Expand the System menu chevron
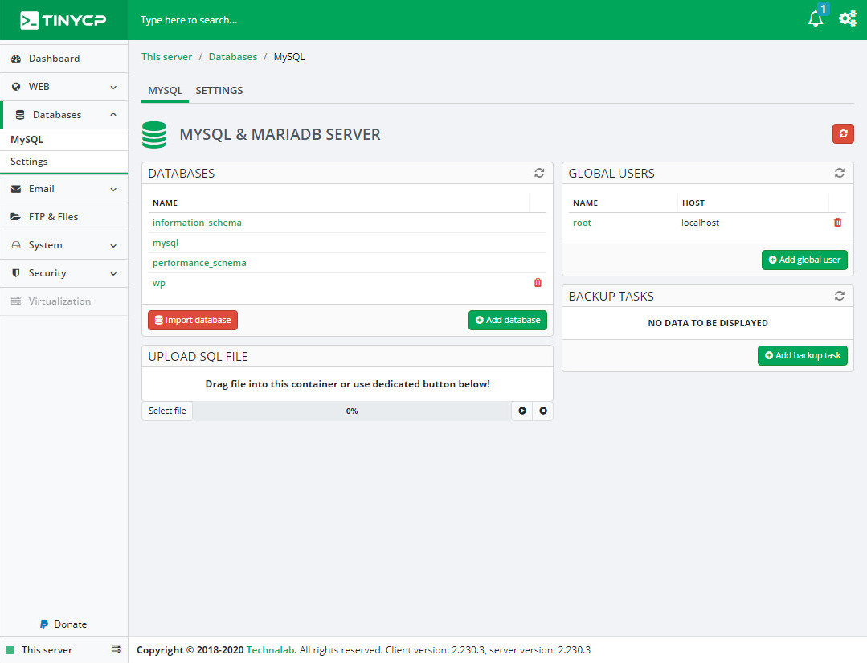867x663 pixels. [x=113, y=246]
